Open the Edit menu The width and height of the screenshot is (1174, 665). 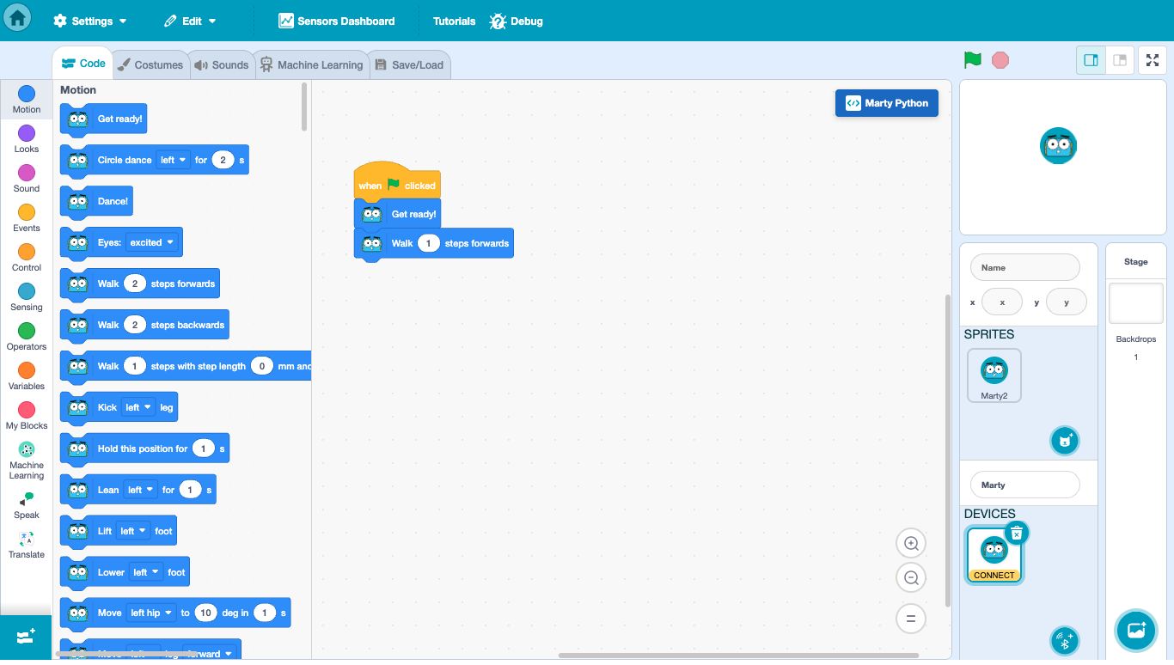coord(191,21)
